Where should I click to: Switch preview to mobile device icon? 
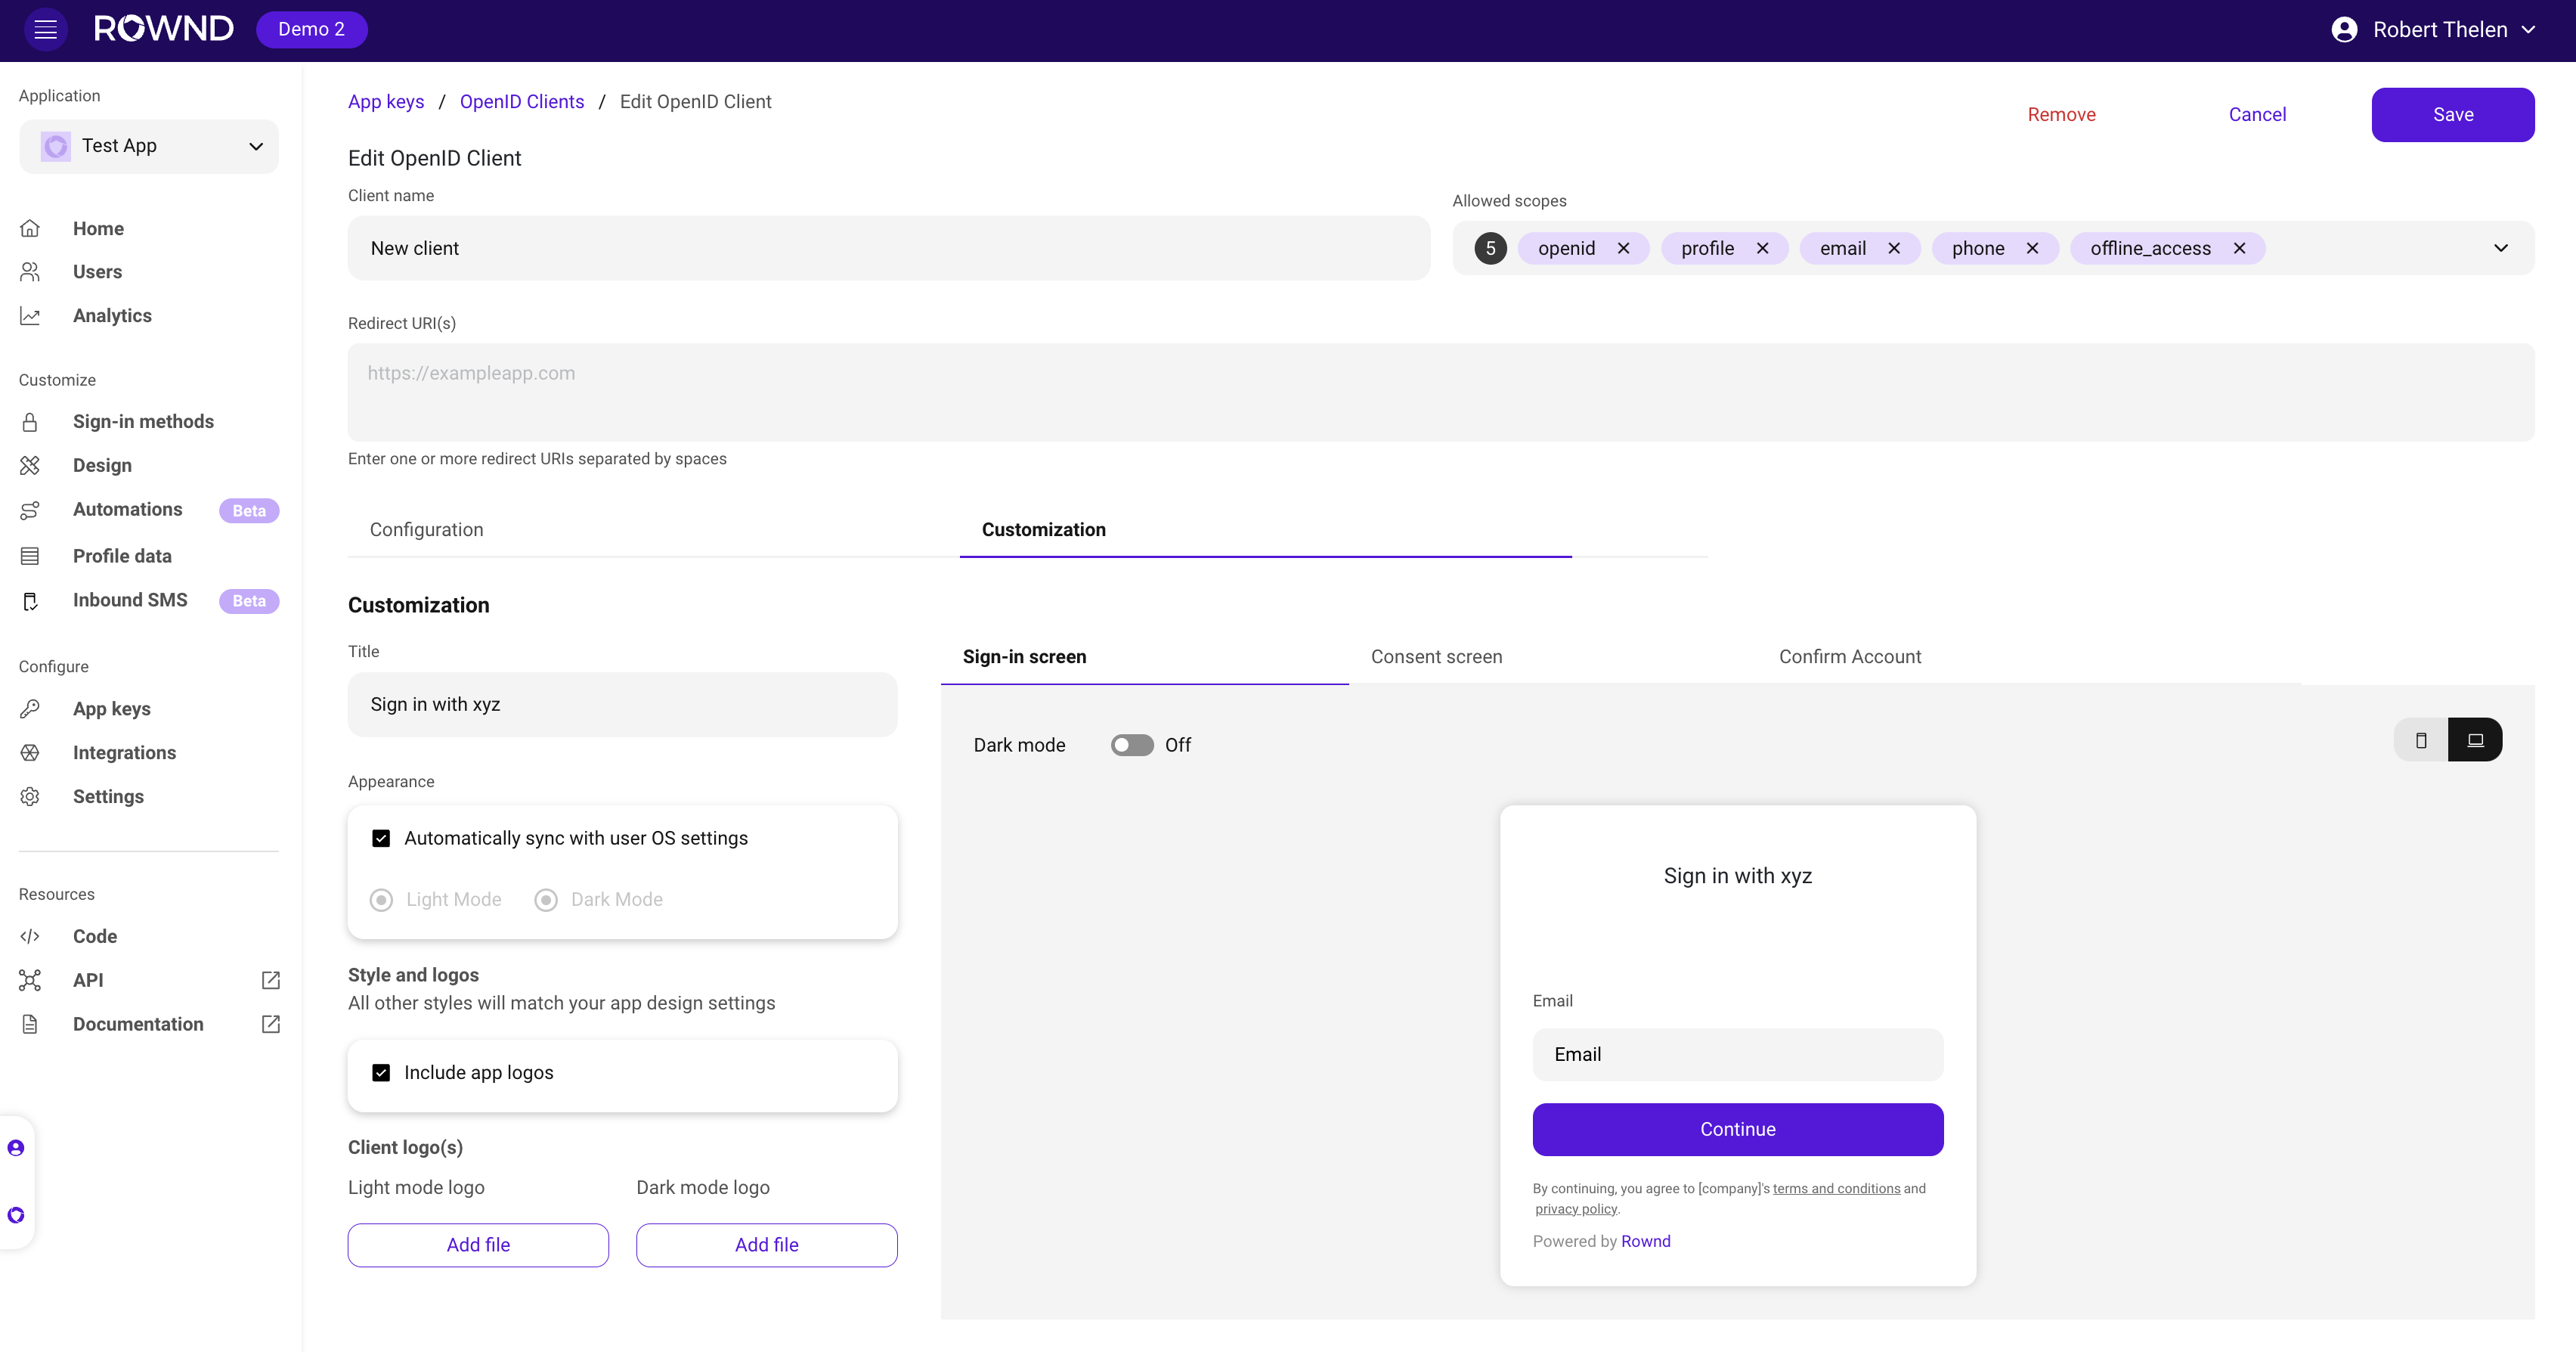(2421, 740)
